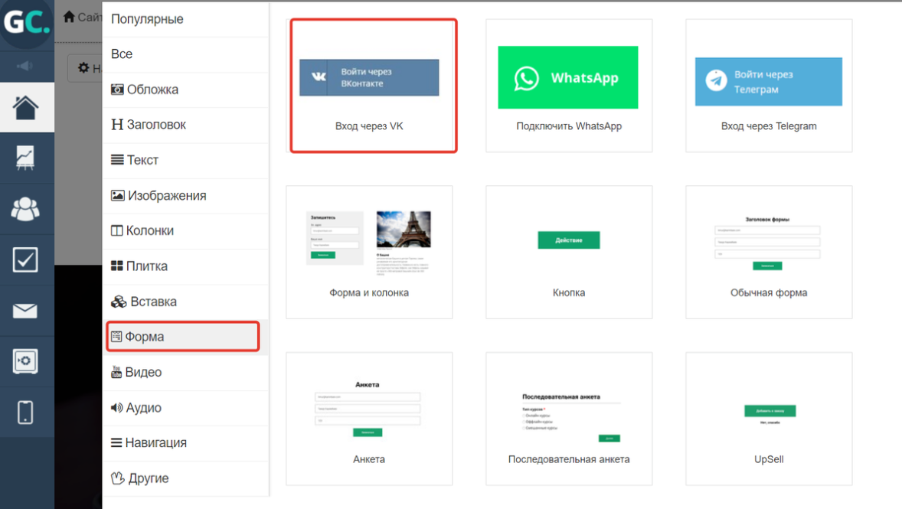Click the GC logo icon
Viewport: 902px width, 509px height.
(x=27, y=22)
